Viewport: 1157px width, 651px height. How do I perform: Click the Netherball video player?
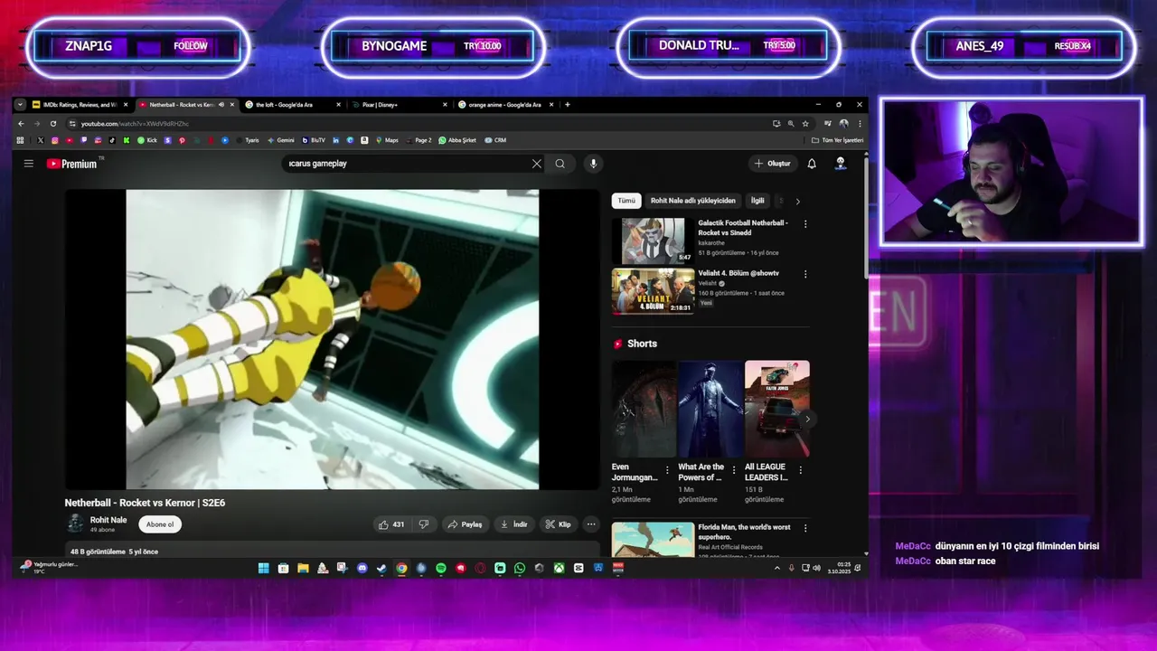click(332, 339)
